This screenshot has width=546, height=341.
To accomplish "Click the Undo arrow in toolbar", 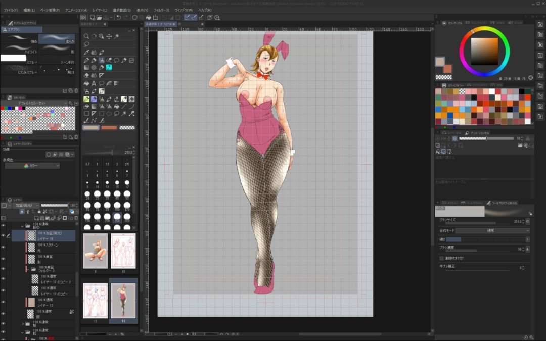I will (118, 17).
